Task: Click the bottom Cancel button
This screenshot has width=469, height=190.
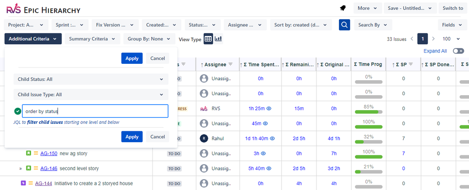Action: tap(158, 137)
